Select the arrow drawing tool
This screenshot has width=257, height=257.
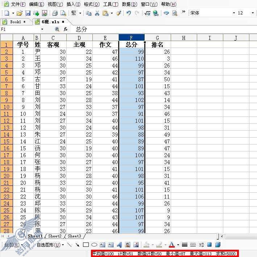click(x=77, y=245)
